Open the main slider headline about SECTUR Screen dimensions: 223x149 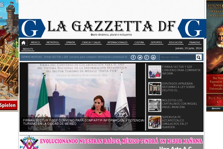tap(84, 122)
